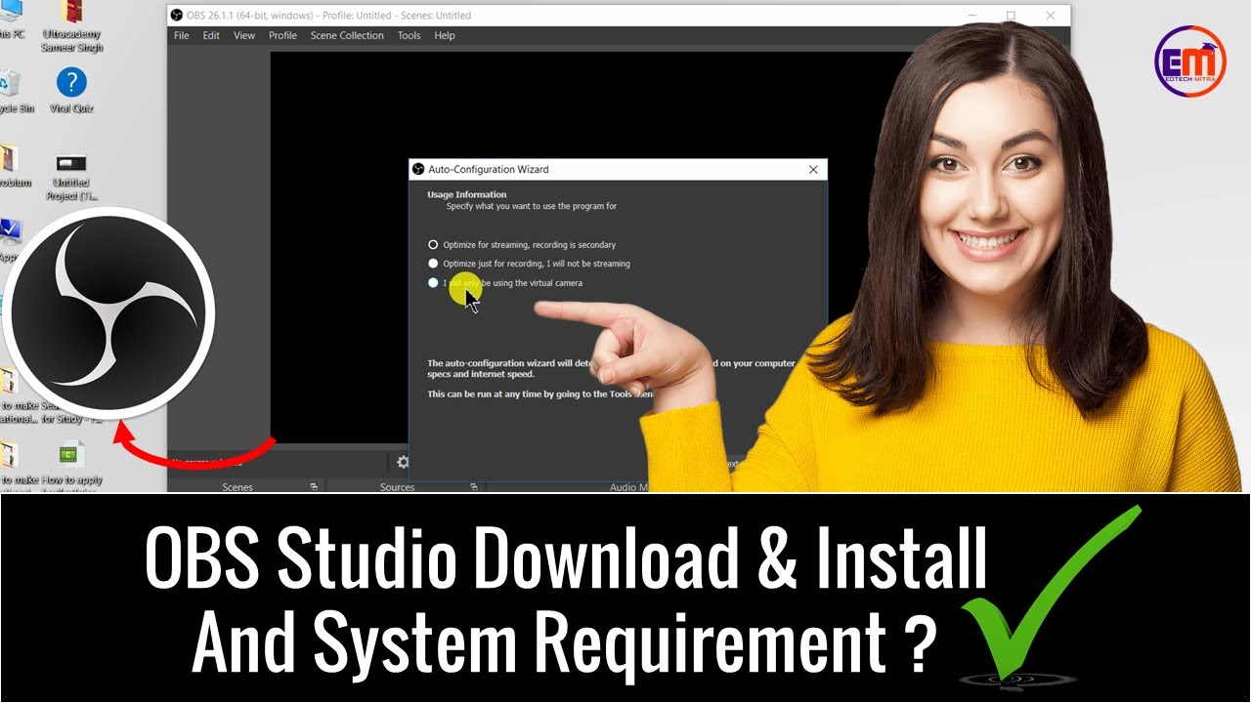The height and width of the screenshot is (703, 1251).
Task: Minimize the OBS main window
Action: coord(972,16)
